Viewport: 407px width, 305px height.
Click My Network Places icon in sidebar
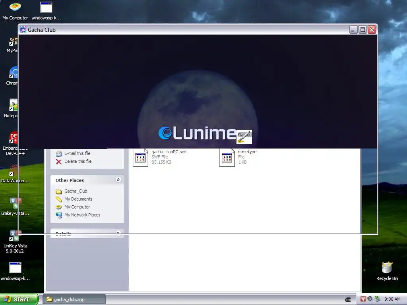click(59, 215)
